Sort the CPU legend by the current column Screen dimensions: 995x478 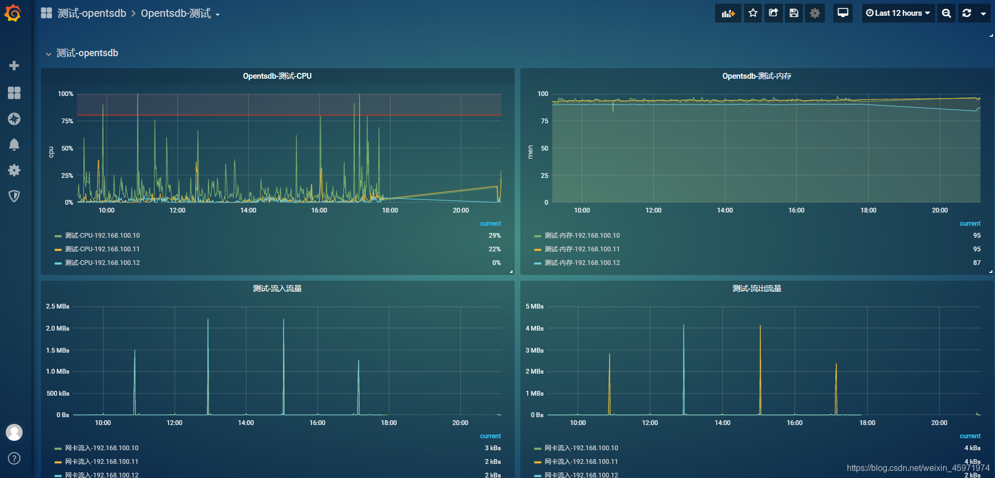click(x=490, y=224)
